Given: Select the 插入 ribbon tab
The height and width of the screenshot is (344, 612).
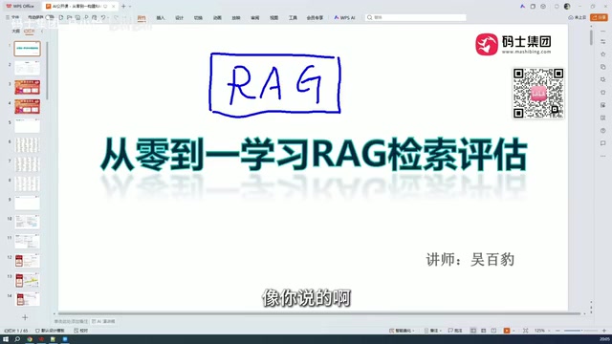Looking at the screenshot, I should point(161,17).
